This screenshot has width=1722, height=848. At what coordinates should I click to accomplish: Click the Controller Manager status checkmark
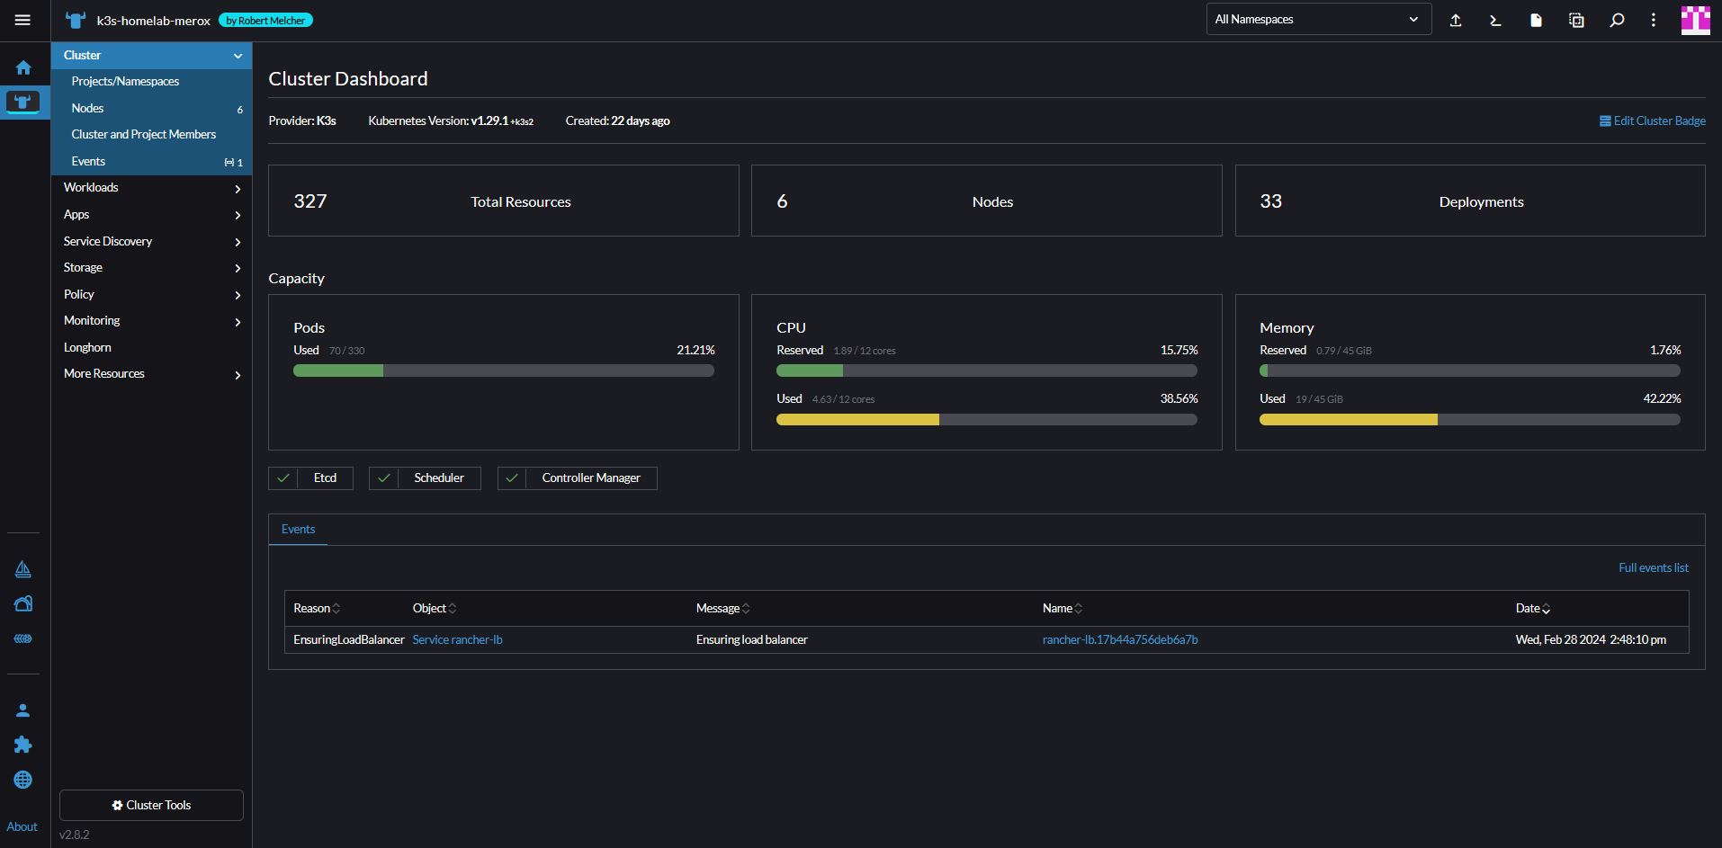coord(512,478)
